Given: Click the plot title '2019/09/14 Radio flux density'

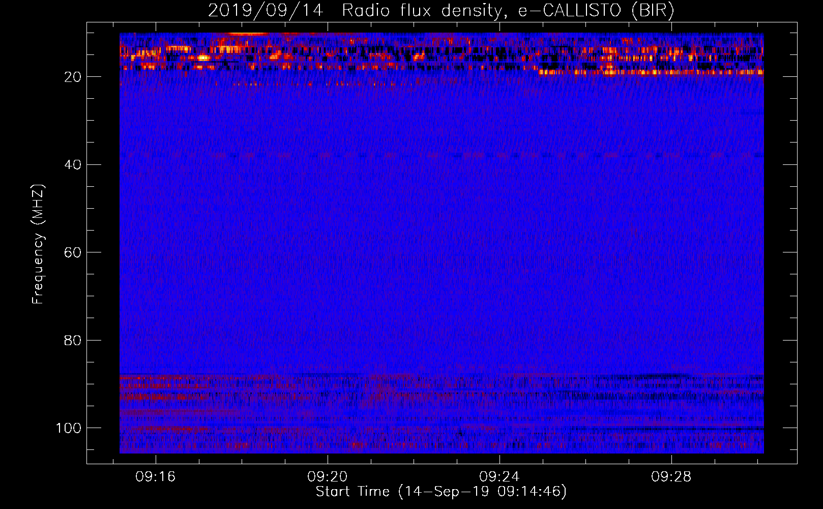Looking at the screenshot, I should 441,11.
